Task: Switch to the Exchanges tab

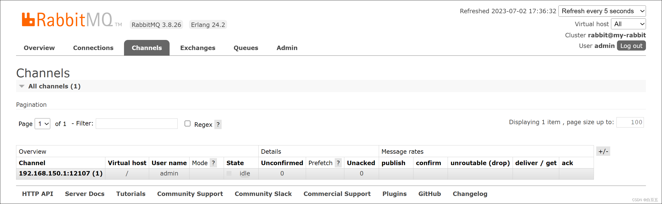Action: point(198,48)
